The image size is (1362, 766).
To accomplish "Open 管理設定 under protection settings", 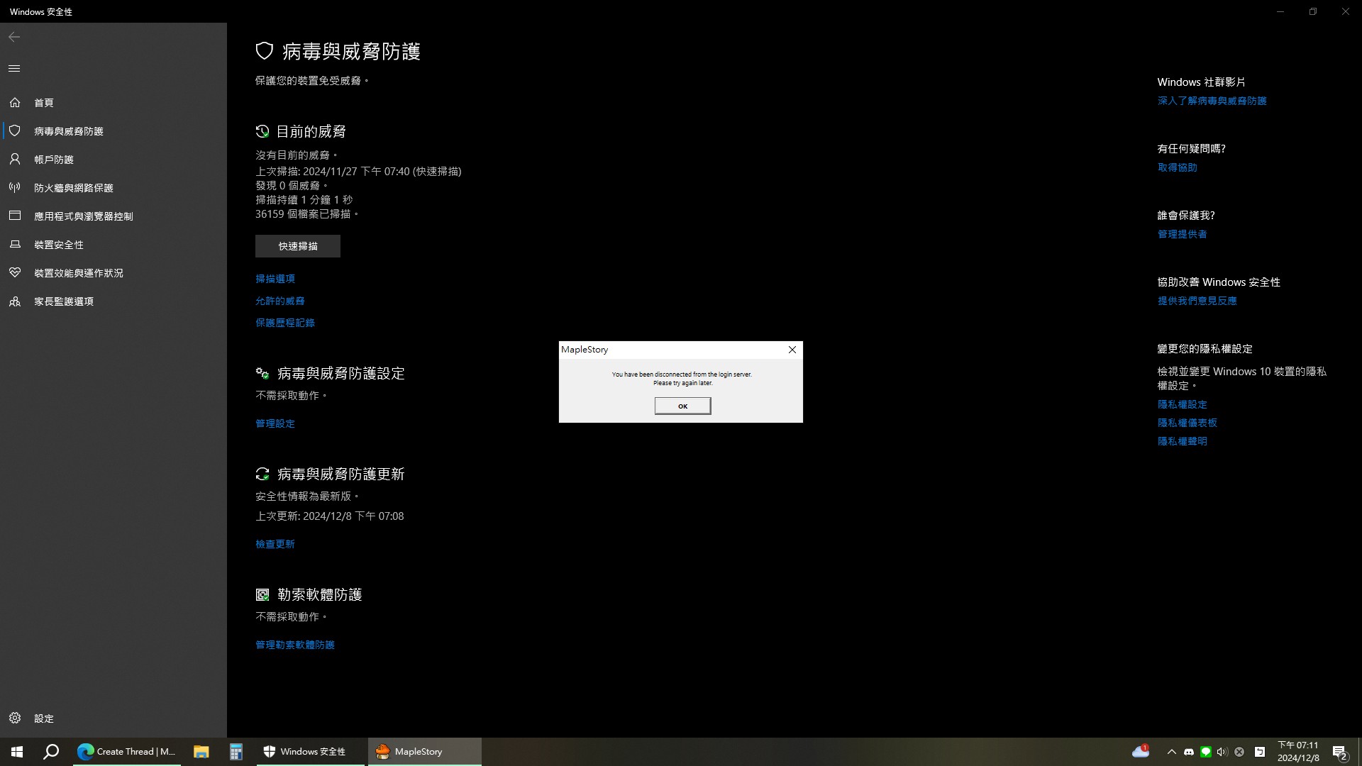I will [x=275, y=423].
